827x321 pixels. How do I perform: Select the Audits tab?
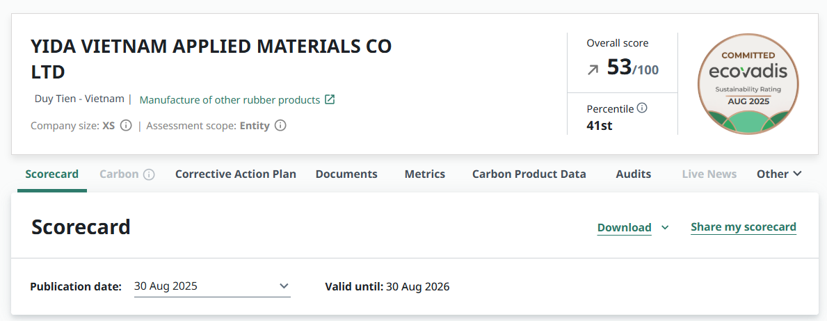[634, 174]
